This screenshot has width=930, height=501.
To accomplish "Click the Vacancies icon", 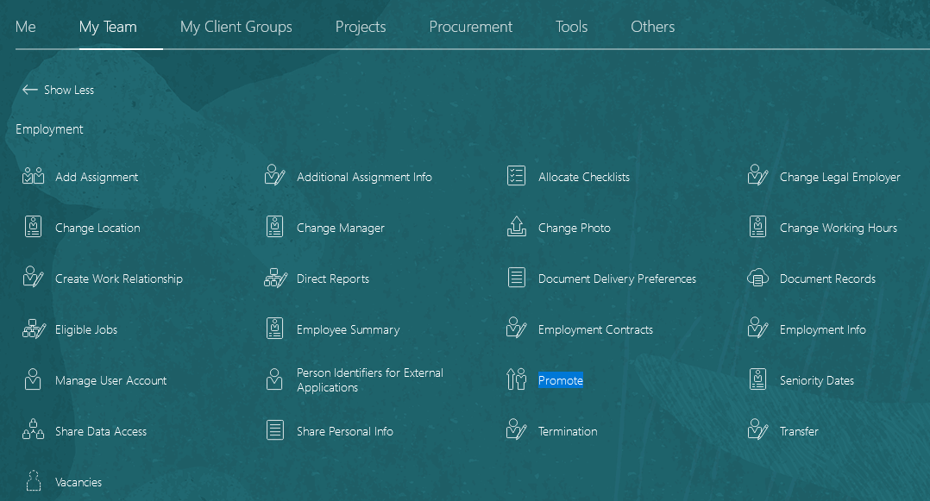I will [x=33, y=481].
